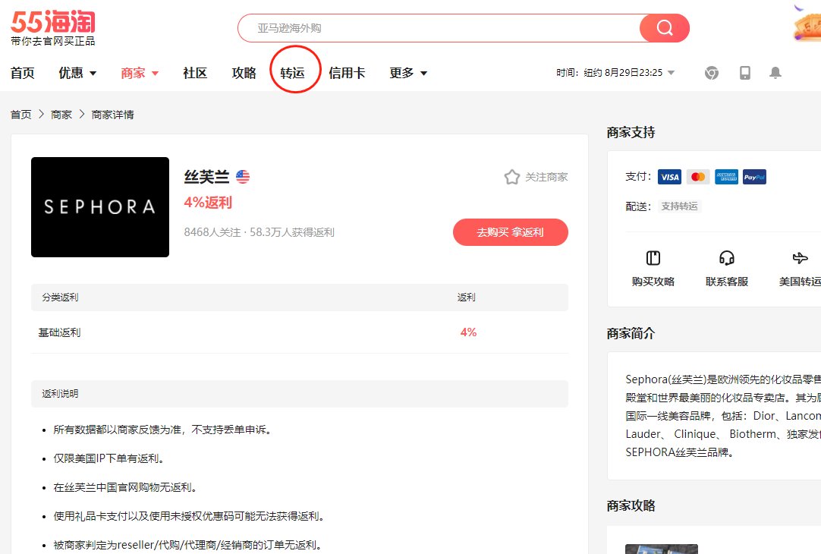This screenshot has height=554, width=821.
Task: Open the 信用卡 navigation item
Action: coord(347,73)
